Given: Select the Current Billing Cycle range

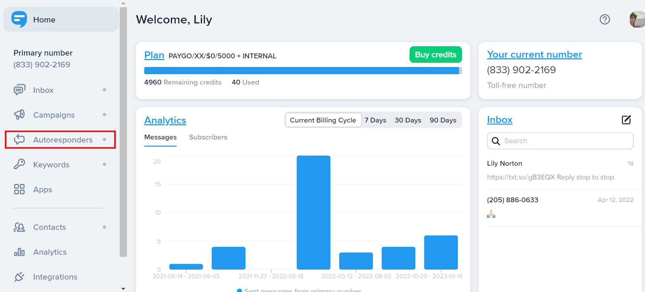Looking at the screenshot, I should [323, 120].
